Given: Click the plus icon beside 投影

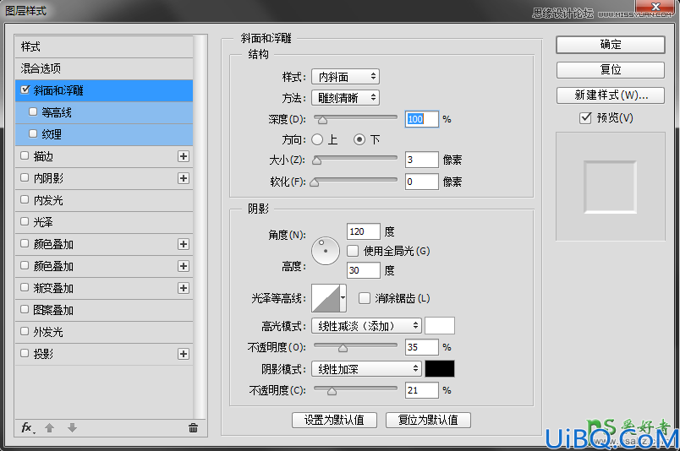Looking at the screenshot, I should (184, 354).
